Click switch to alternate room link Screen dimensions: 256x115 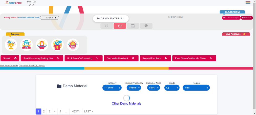point(29,18)
